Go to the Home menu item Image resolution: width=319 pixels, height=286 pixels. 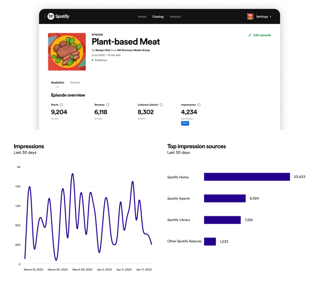point(142,16)
